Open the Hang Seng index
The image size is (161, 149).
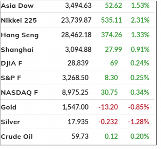20,35
